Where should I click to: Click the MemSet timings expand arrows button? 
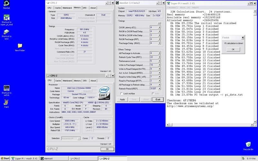pos(159,23)
